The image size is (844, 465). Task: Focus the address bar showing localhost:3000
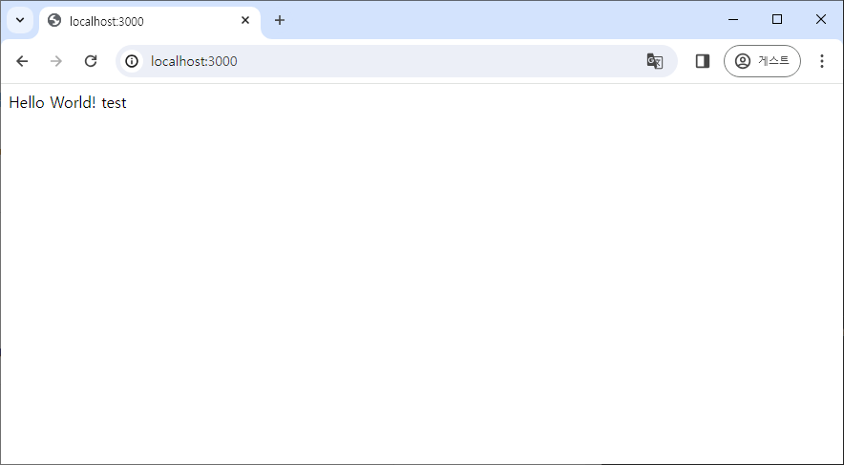click(x=397, y=61)
